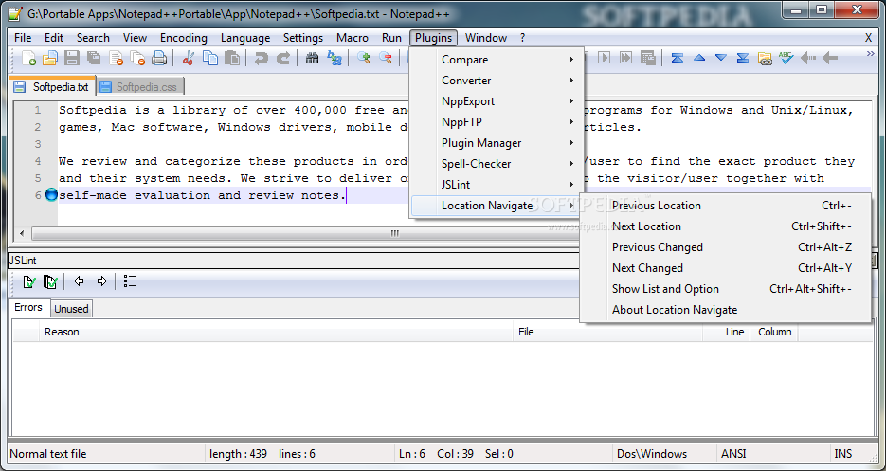Image resolution: width=886 pixels, height=471 pixels.
Task: Click the Close All documents icon
Action: [x=137, y=58]
